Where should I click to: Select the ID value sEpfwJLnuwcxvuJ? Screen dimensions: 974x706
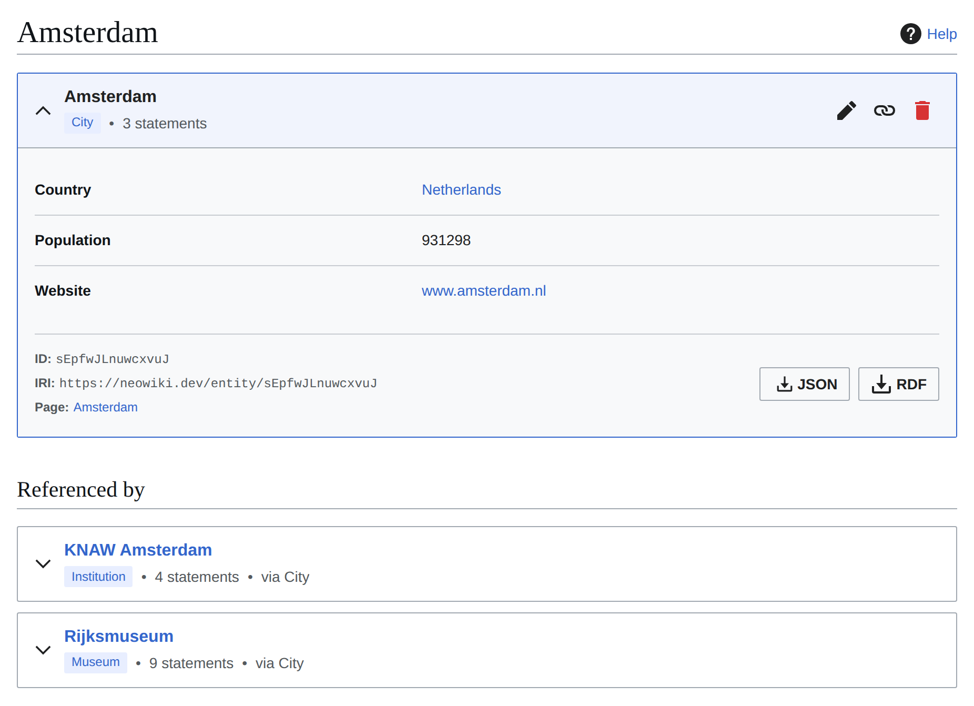(x=113, y=359)
